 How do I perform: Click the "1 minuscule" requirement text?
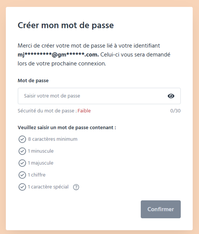(x=41, y=151)
